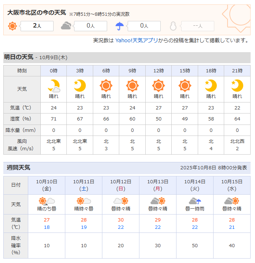255x263 pixels.
Task: Click the cloudy icon in current weather
Action: (66, 26)
